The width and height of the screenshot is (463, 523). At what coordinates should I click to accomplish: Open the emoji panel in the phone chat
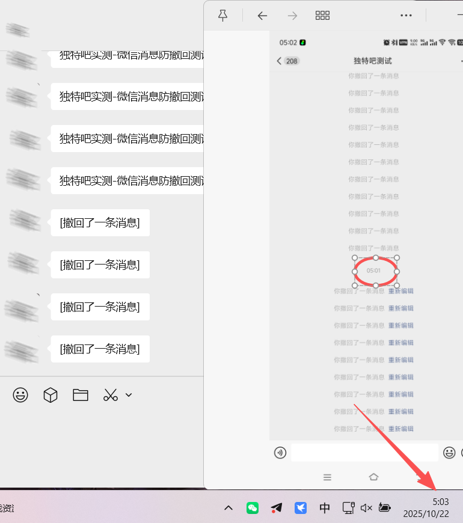point(449,453)
